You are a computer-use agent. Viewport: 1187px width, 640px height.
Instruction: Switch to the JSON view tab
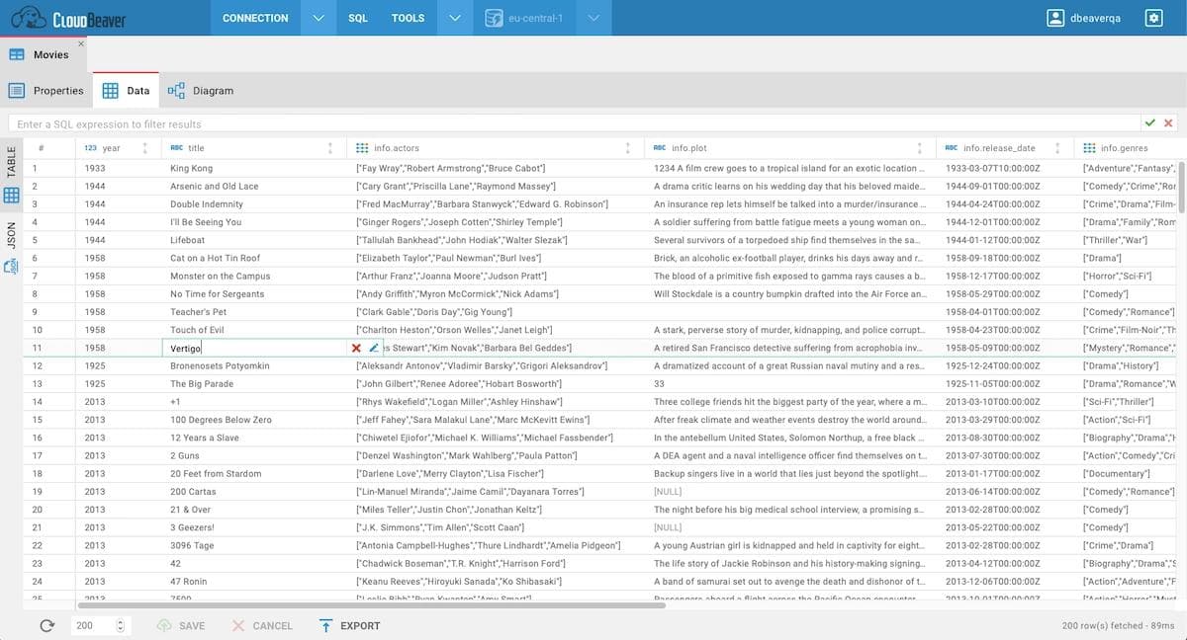[12, 234]
